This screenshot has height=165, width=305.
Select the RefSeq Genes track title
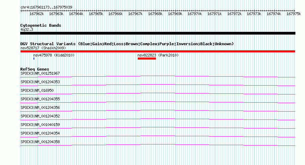coord(35,69)
